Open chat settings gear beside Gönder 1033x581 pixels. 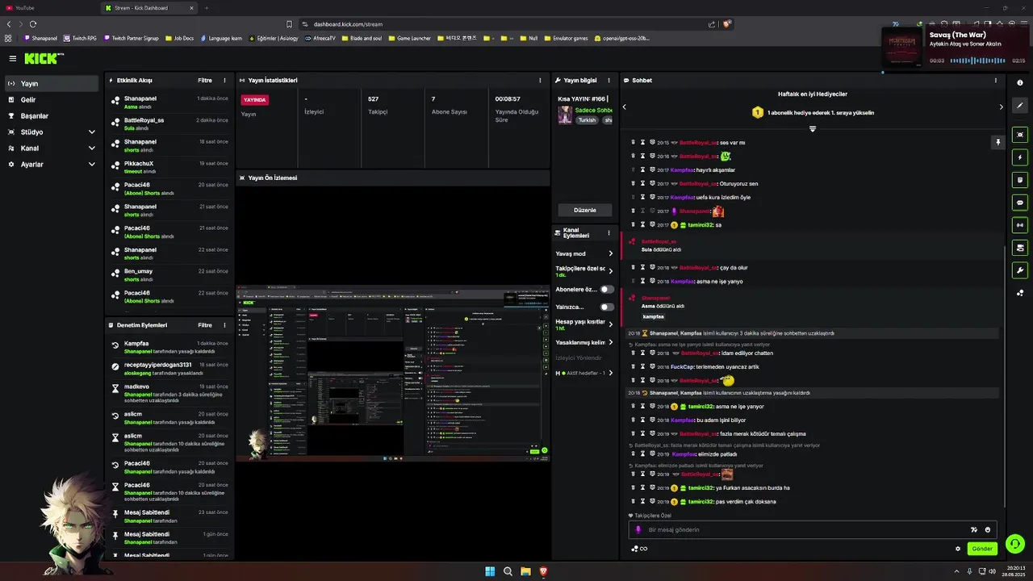[958, 549]
